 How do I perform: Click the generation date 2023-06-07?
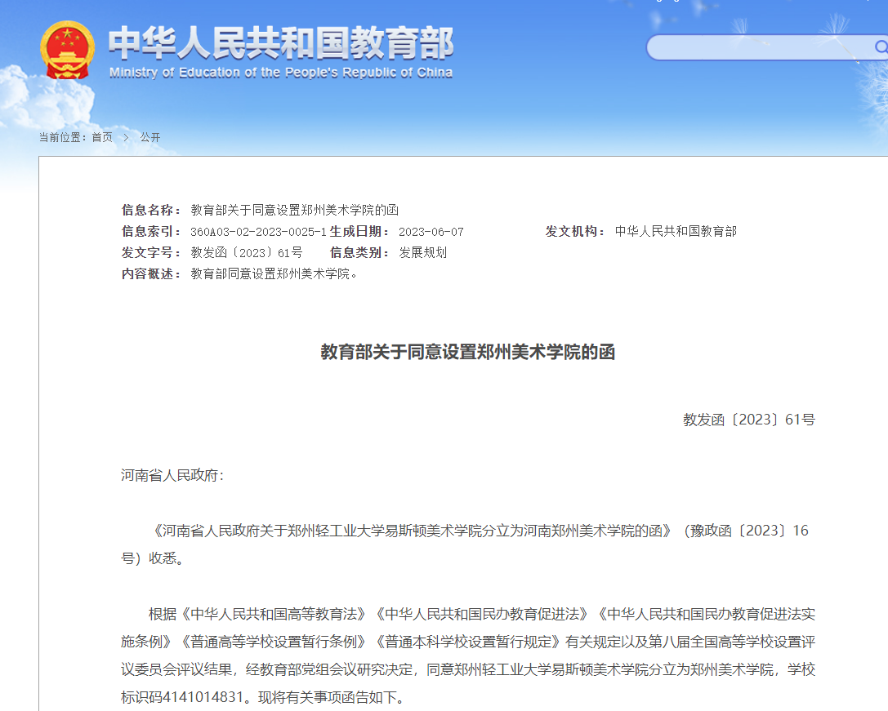pyautogui.click(x=431, y=232)
